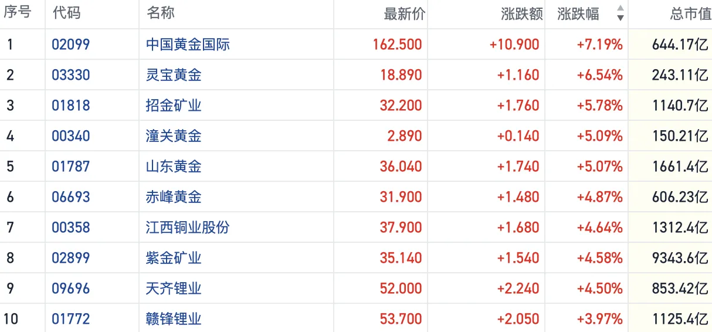Click stock code 06693

tap(71, 197)
